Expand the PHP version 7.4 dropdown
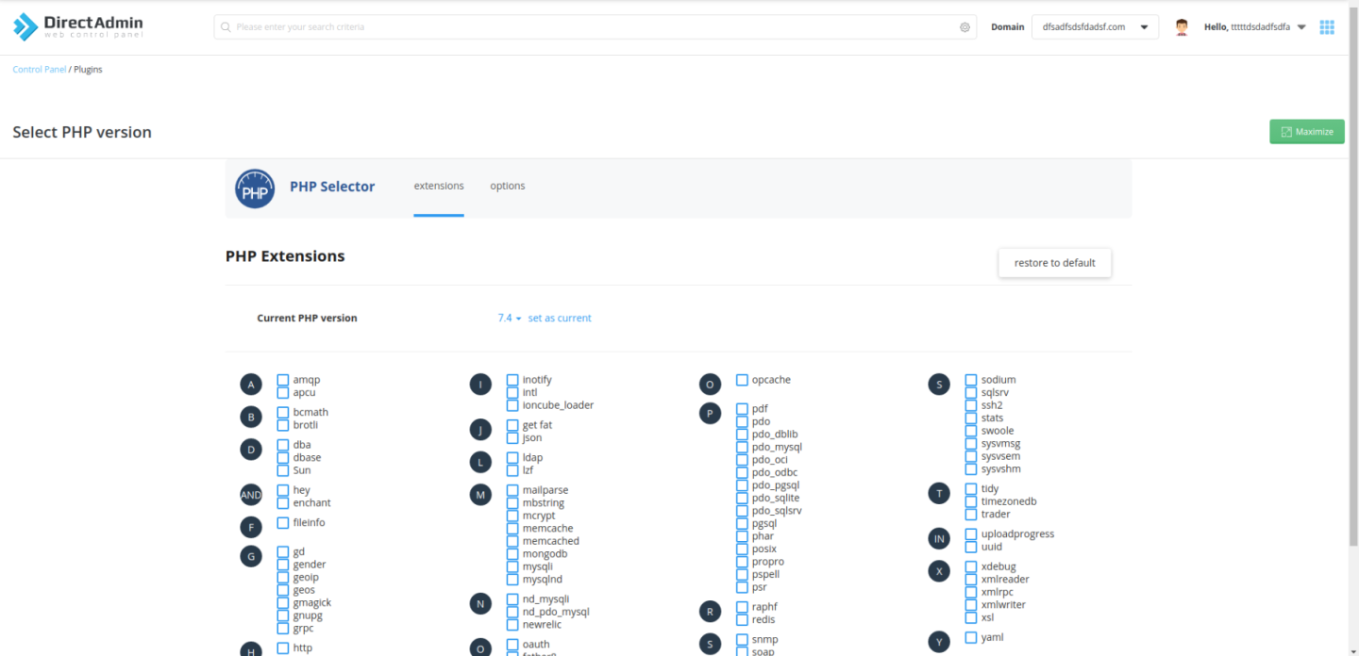 point(509,319)
